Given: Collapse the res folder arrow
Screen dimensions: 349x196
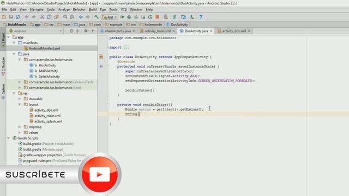Looking at the screenshot, I should [x=14, y=93].
